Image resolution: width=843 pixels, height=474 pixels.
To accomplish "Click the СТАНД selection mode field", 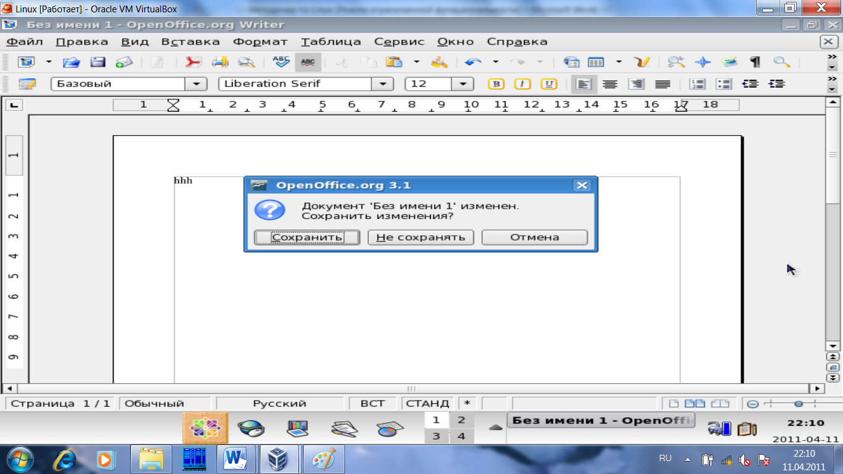I will (x=427, y=404).
